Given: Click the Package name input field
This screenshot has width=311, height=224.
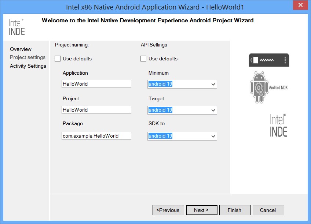Looking at the screenshot, I should pyautogui.click(x=96, y=136).
